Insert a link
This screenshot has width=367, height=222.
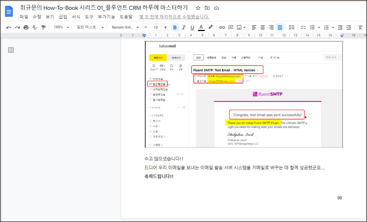click(222, 27)
